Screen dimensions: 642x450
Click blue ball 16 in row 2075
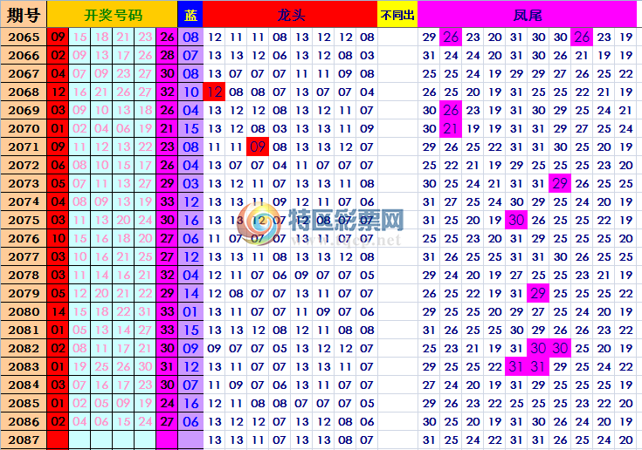(x=190, y=221)
